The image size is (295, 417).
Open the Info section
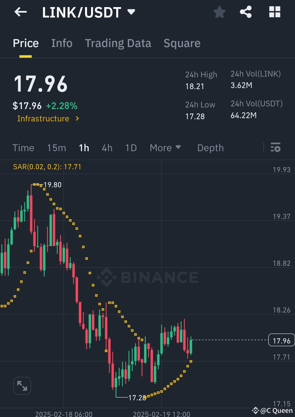pyautogui.click(x=62, y=43)
